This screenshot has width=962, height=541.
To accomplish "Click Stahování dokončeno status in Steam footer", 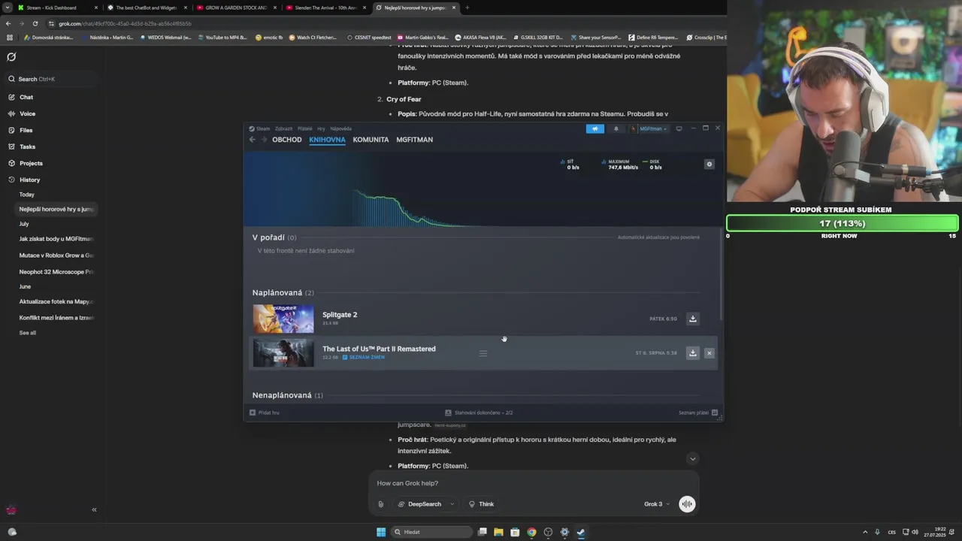I will tap(479, 413).
